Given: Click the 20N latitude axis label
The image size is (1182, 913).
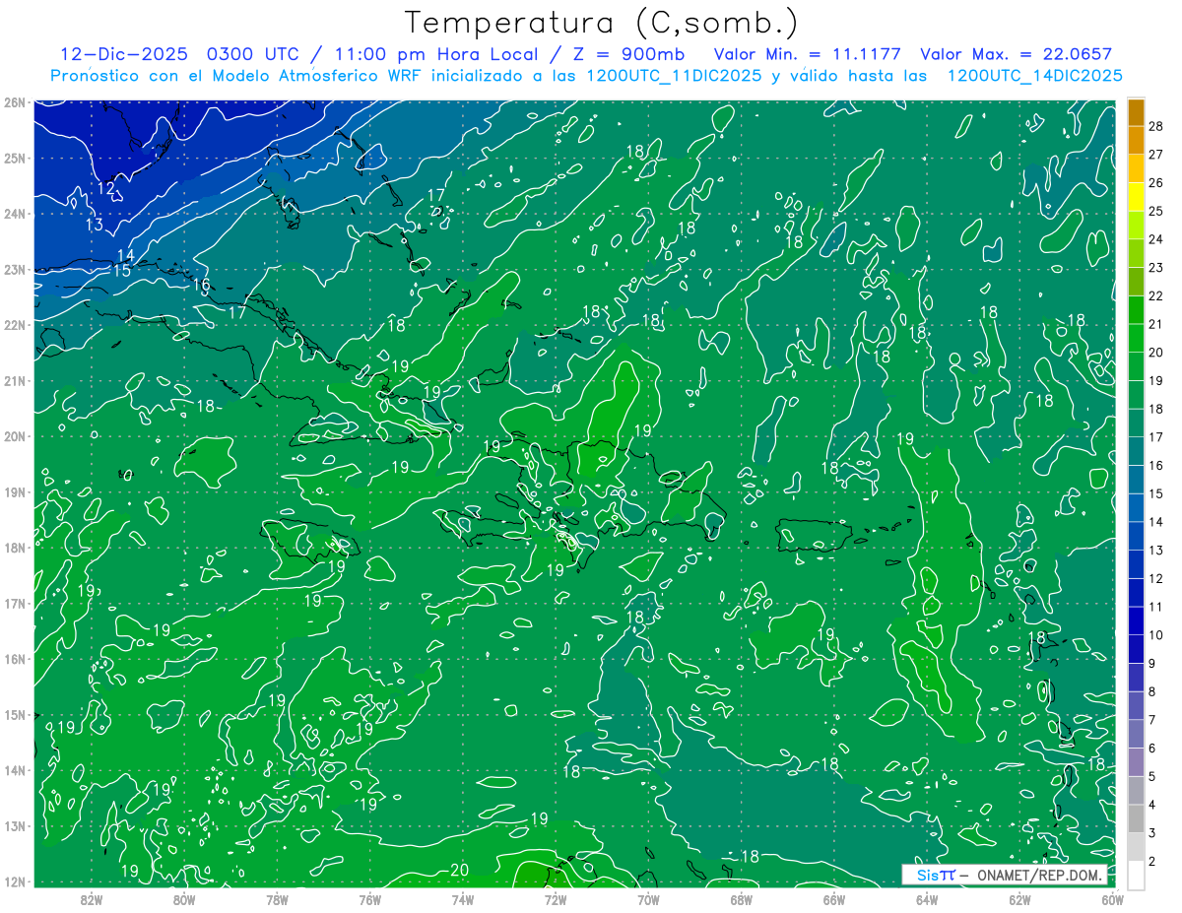Looking at the screenshot, I should tap(14, 435).
